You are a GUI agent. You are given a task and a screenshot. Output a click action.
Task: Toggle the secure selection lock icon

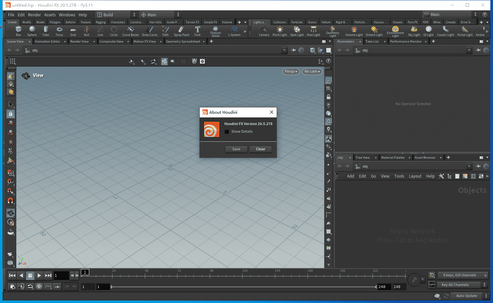point(10,114)
